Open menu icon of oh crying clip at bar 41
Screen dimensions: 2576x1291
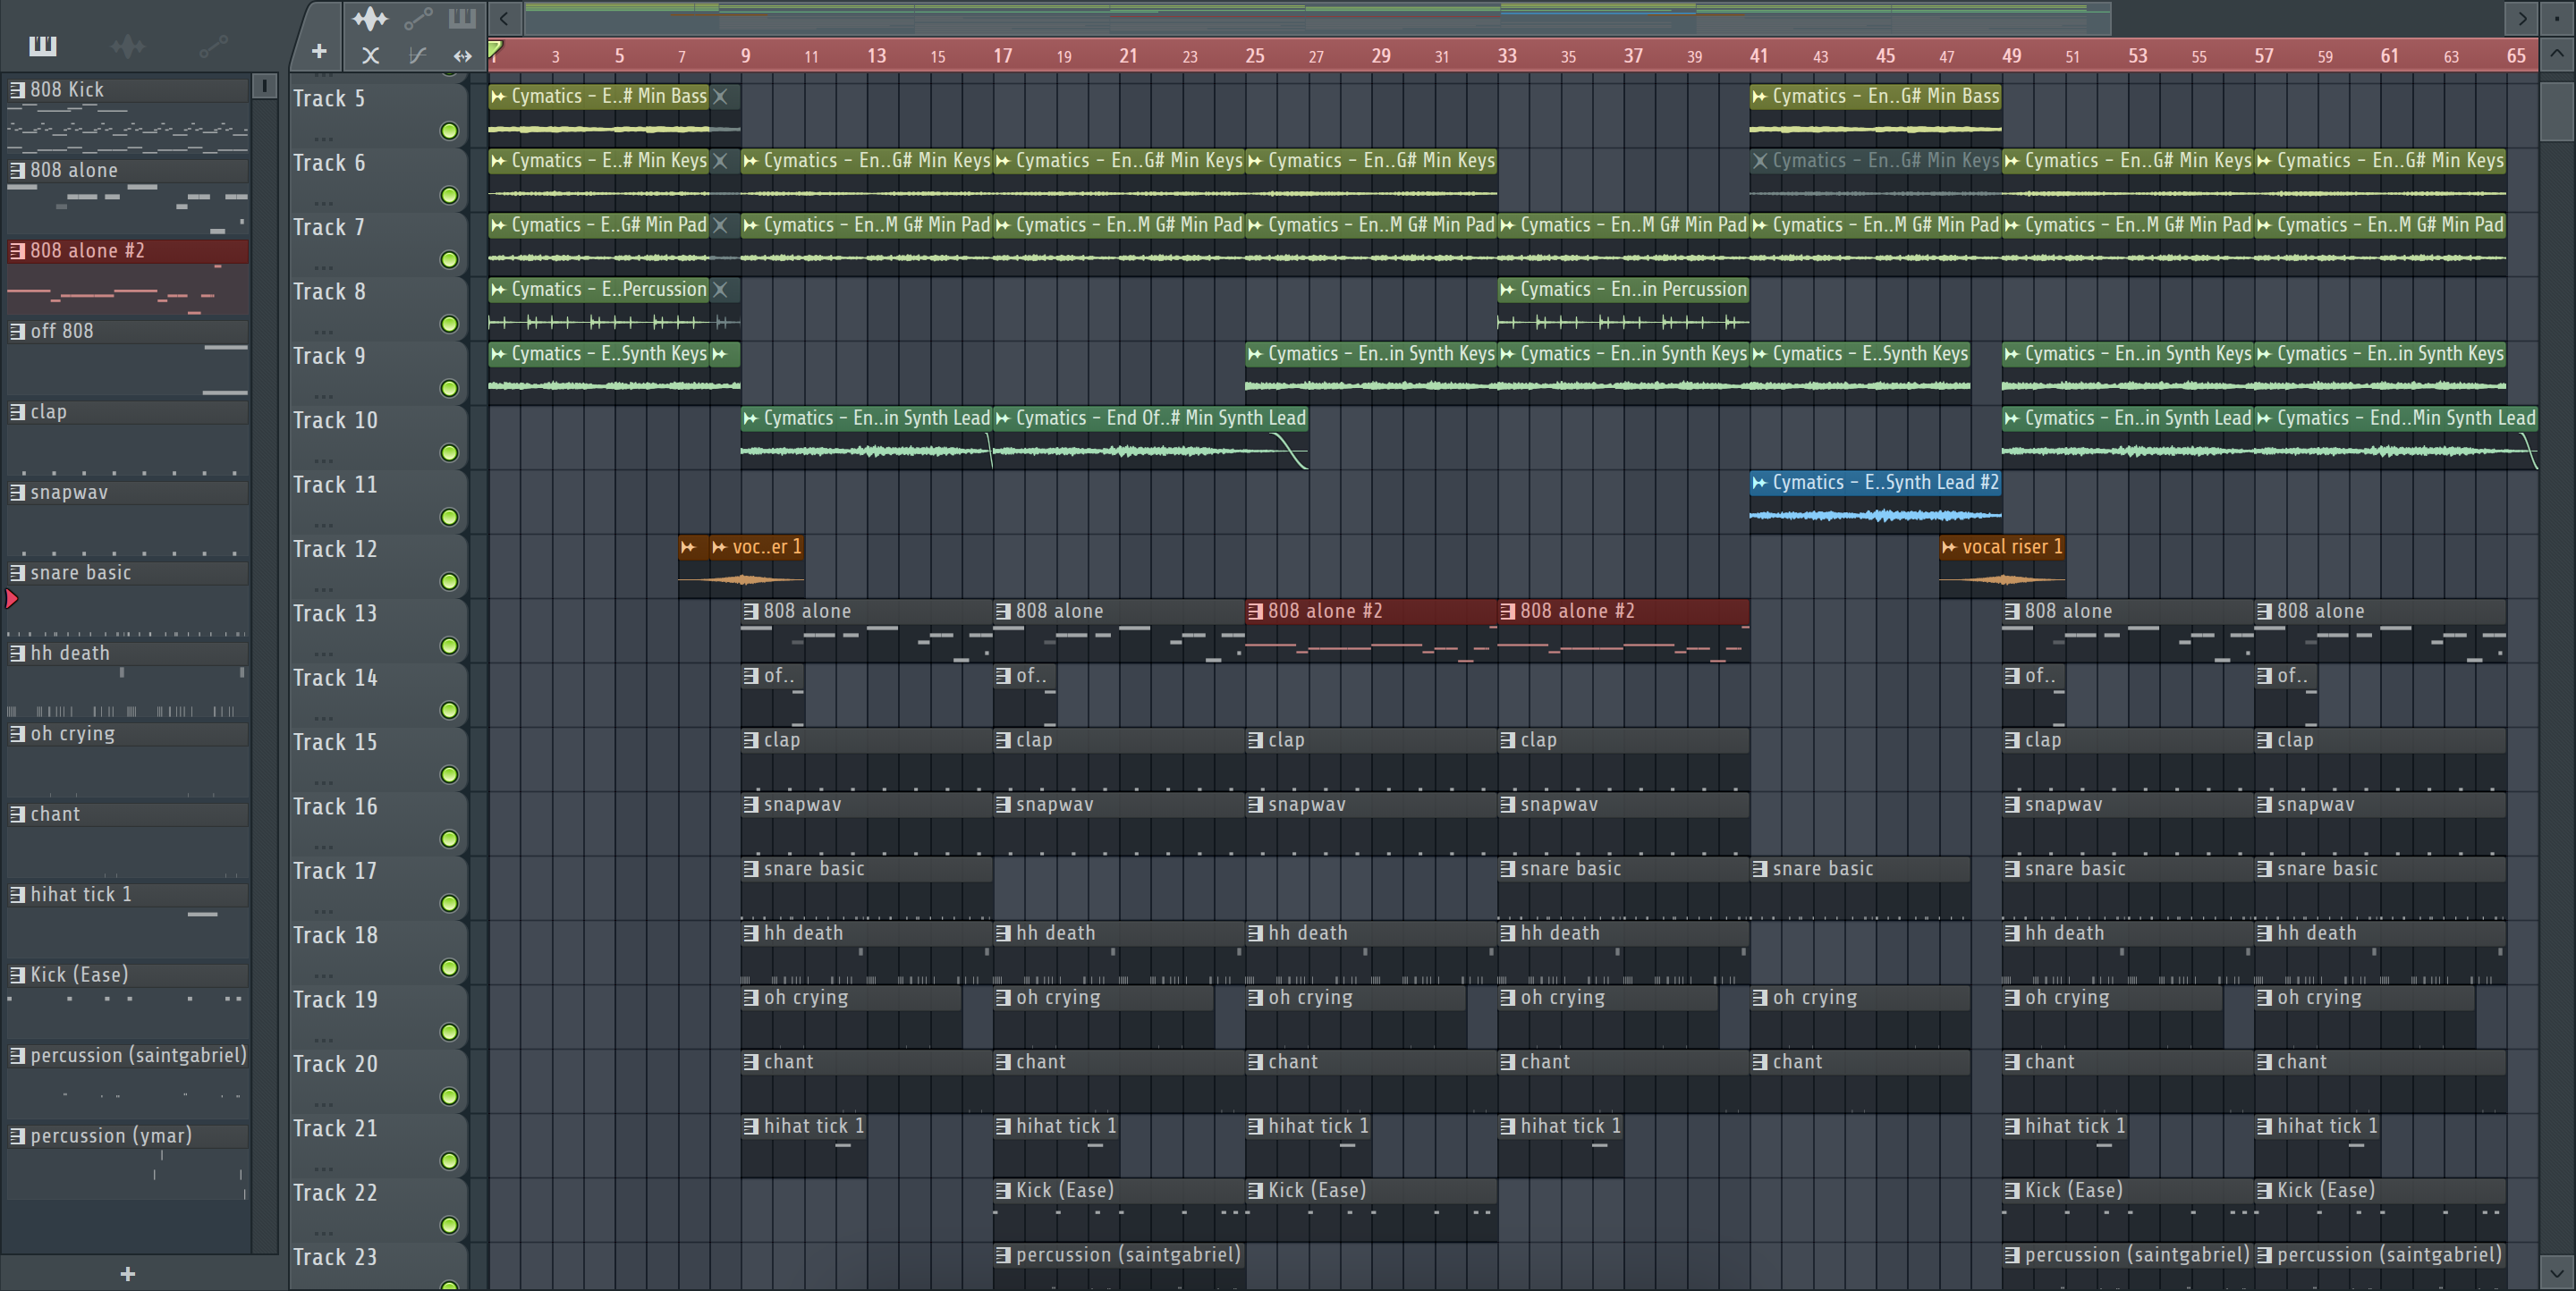(1760, 997)
